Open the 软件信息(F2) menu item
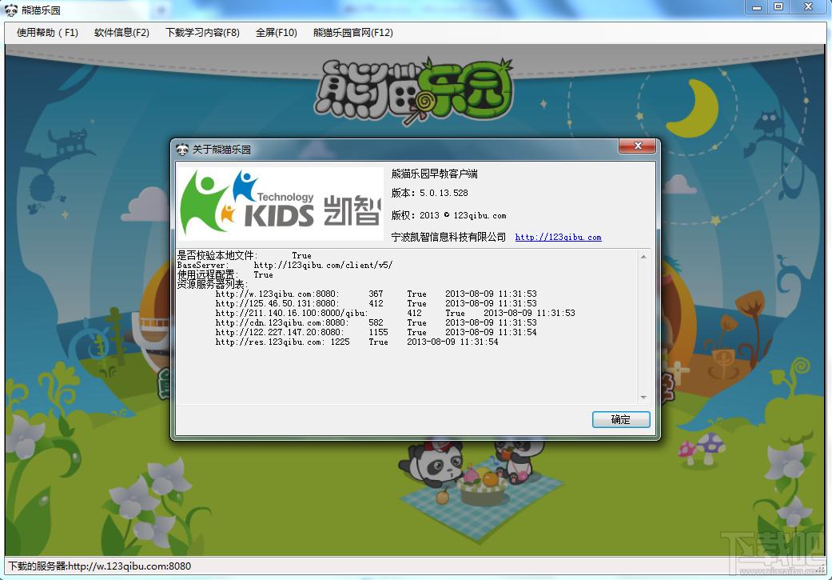Screen dimensions: 832x580 (x=121, y=33)
